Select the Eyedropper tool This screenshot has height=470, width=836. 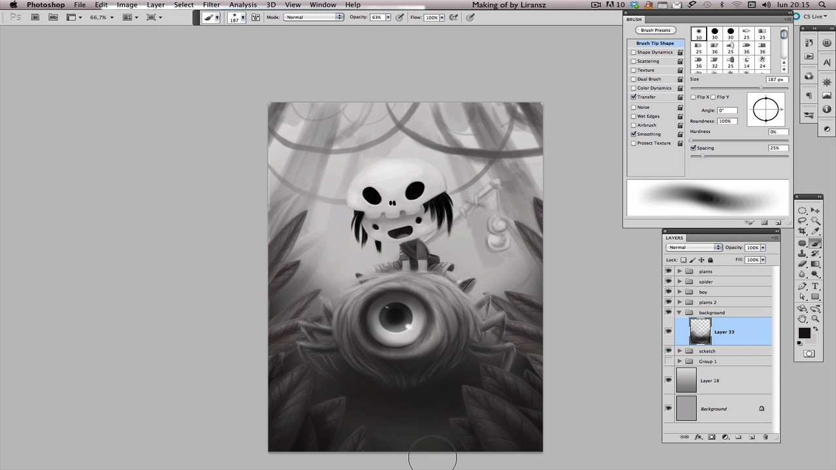pos(815,231)
